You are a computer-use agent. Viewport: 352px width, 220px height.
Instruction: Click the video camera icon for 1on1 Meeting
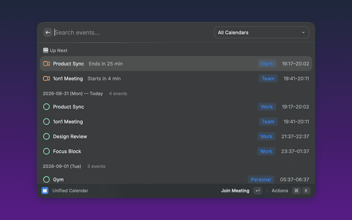(46, 79)
